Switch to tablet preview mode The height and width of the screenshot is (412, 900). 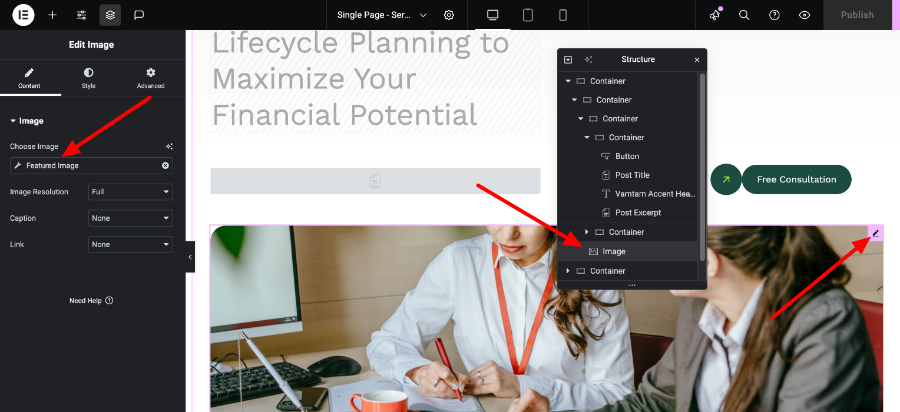click(528, 15)
